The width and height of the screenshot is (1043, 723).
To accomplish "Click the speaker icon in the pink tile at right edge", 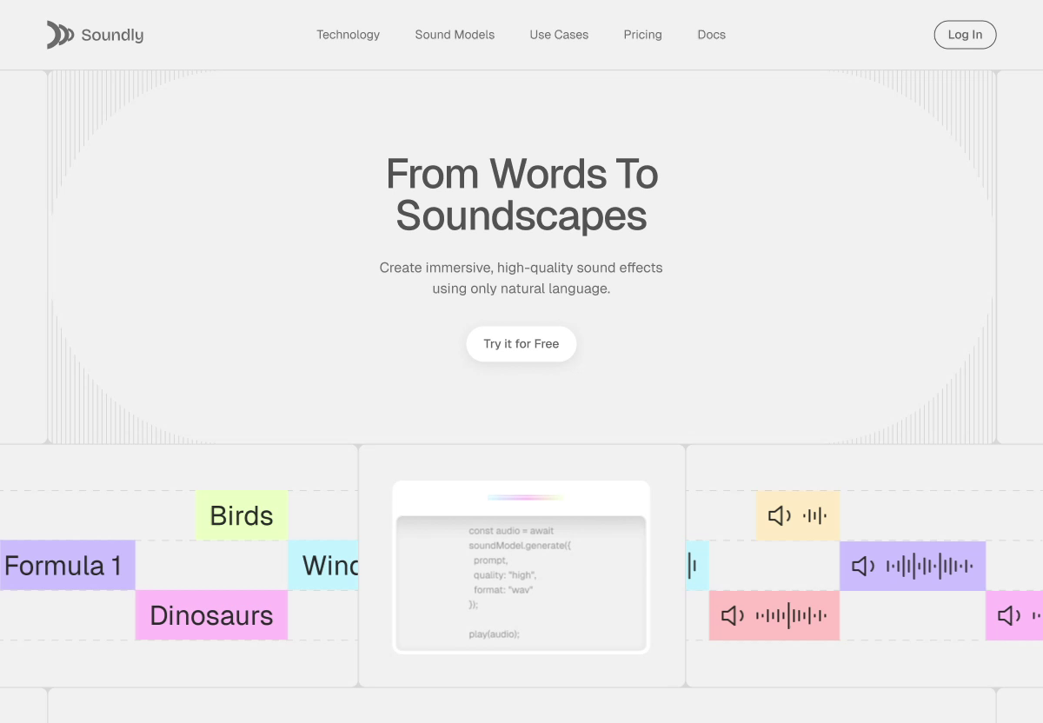I will [1009, 616].
